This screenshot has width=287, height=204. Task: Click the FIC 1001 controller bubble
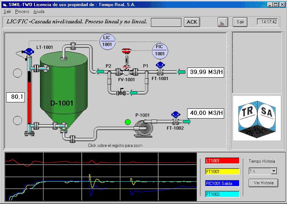click(x=160, y=51)
